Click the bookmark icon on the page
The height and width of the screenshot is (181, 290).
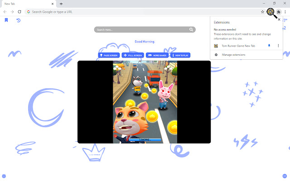point(6,20)
